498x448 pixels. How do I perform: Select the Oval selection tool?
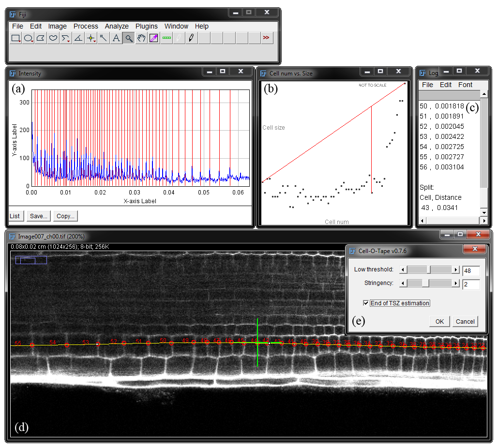[28, 38]
